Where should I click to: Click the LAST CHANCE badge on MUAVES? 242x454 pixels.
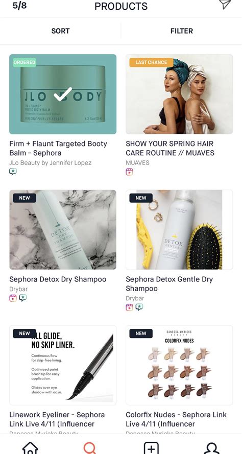[151, 62]
